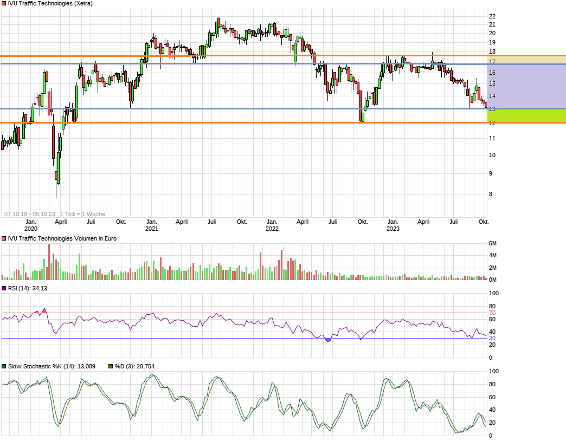Click the stochastic axis label 80

click(x=492, y=384)
